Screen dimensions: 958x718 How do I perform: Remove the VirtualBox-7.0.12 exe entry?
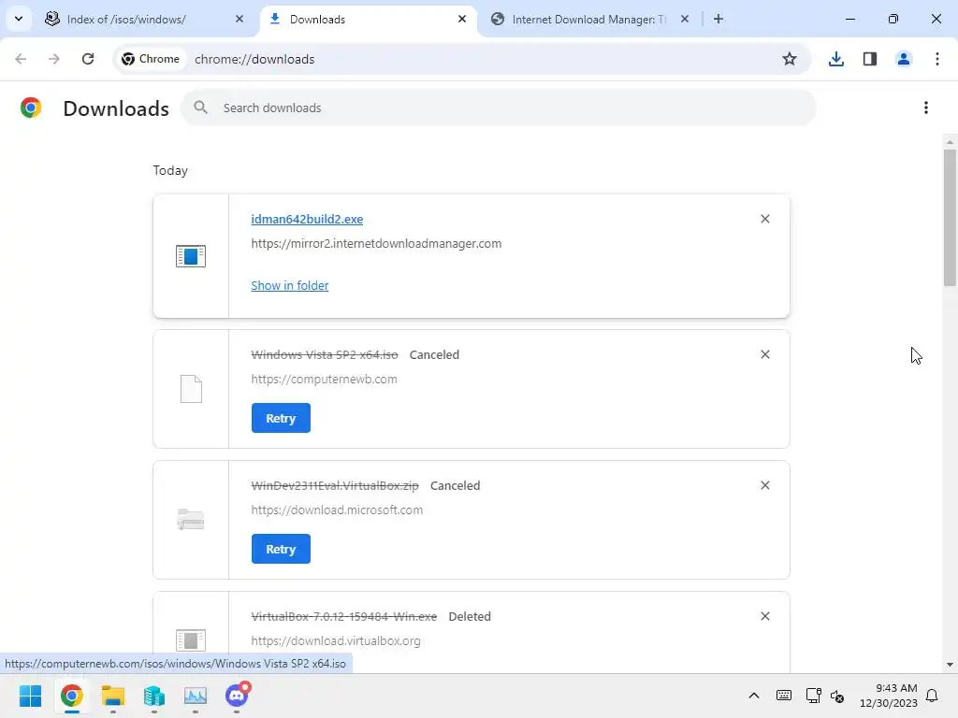pos(765,616)
